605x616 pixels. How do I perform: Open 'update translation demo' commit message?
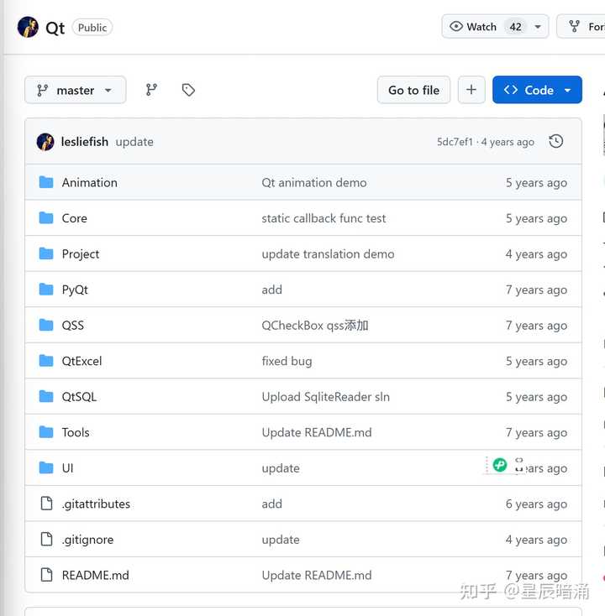328,253
